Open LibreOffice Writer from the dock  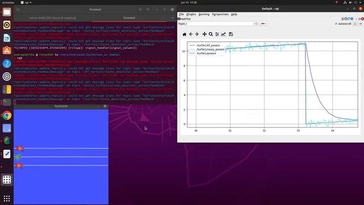coord(7,38)
